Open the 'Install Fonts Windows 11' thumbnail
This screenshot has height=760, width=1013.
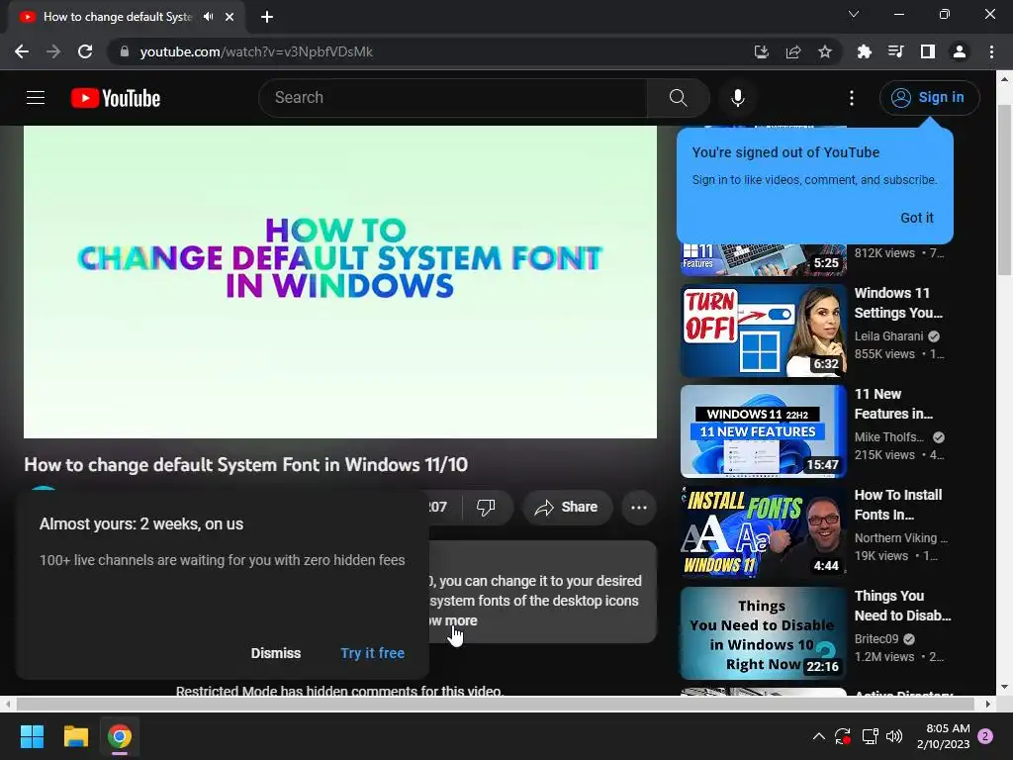click(x=764, y=532)
